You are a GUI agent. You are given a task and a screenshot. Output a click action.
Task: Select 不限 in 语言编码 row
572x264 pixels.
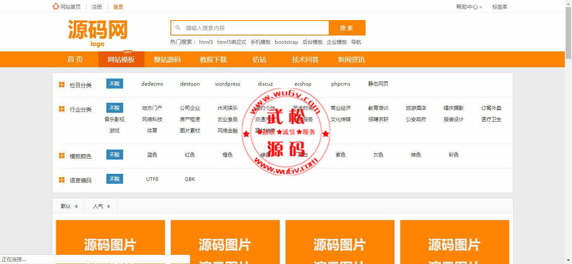[115, 179]
